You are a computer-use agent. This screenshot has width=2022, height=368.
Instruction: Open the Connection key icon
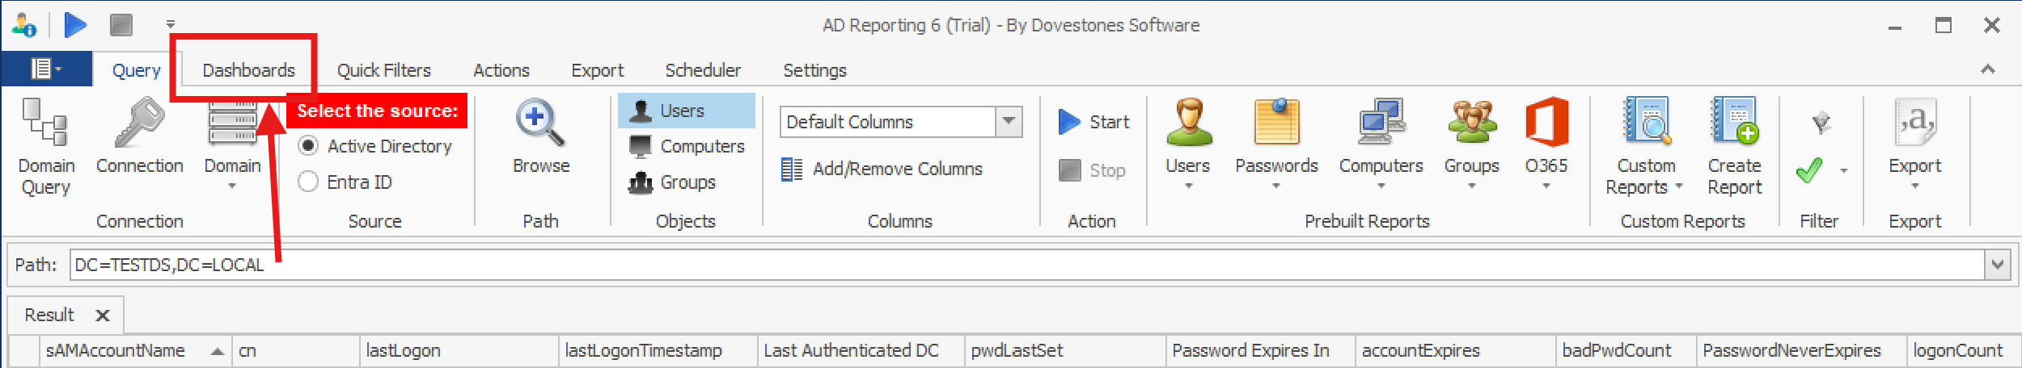(139, 123)
